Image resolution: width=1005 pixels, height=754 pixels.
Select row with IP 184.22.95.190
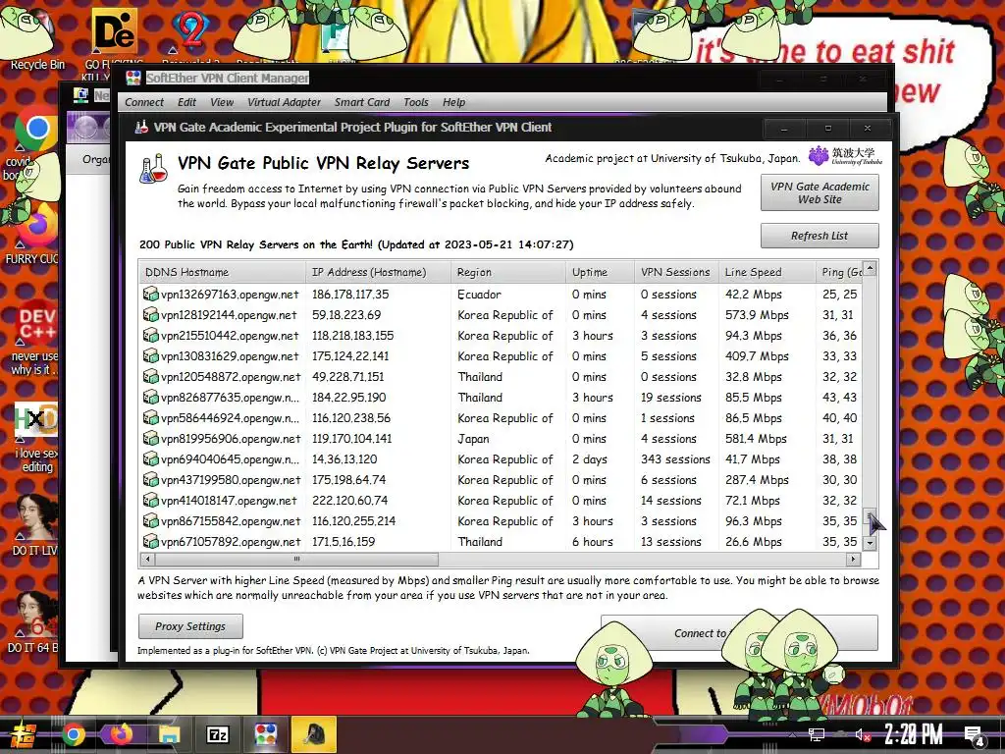click(x=501, y=398)
